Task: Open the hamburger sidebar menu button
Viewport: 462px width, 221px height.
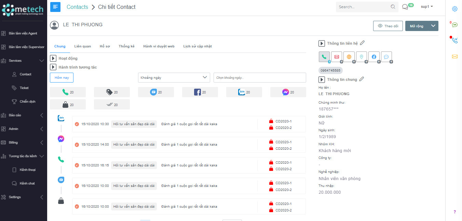Action: [x=55, y=7]
